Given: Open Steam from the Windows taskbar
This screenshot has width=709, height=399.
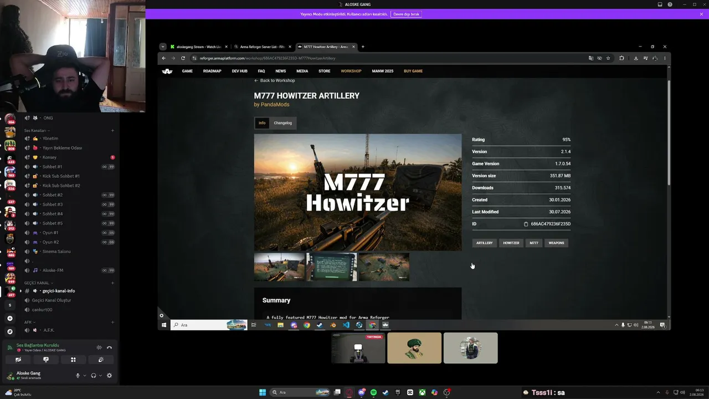Looking at the screenshot, I should (386, 392).
